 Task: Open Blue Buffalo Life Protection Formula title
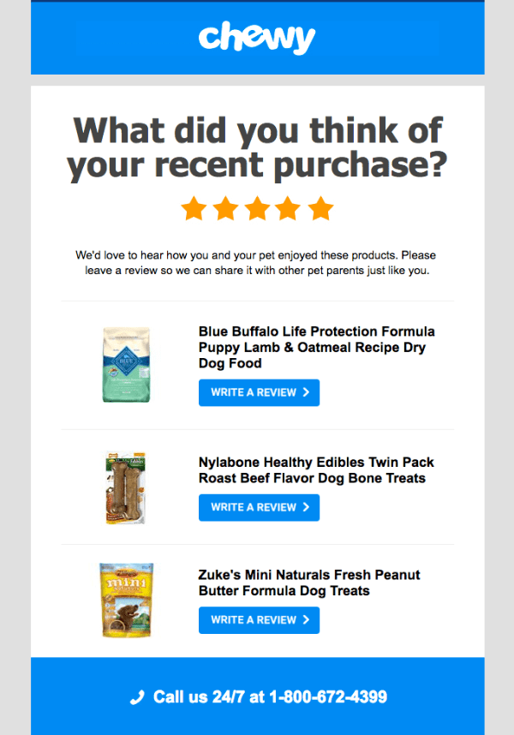coord(316,347)
